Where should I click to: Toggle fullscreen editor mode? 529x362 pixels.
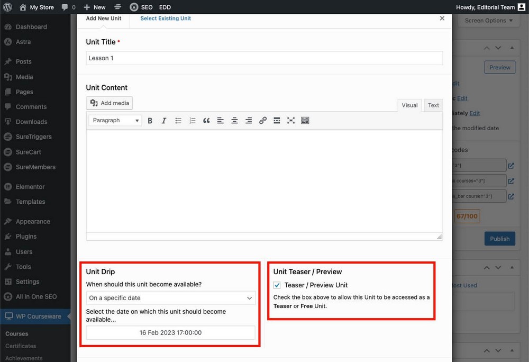[x=291, y=121]
